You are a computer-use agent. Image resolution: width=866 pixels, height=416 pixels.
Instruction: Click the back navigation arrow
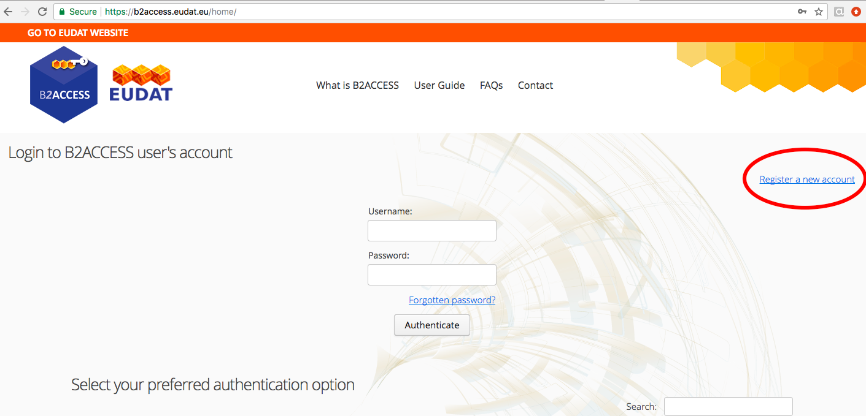pos(9,11)
